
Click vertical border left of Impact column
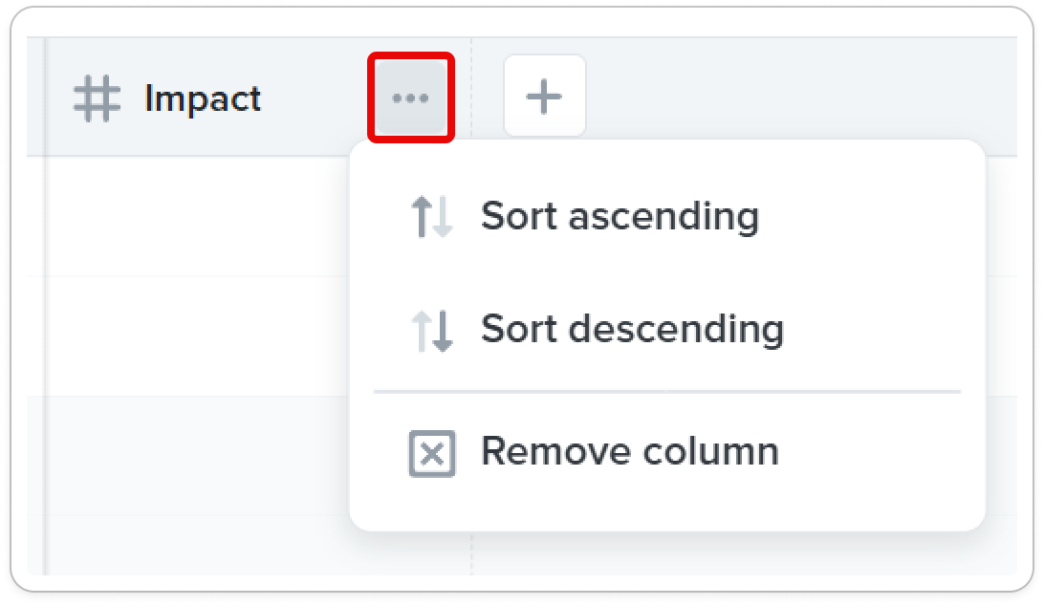tap(45, 306)
